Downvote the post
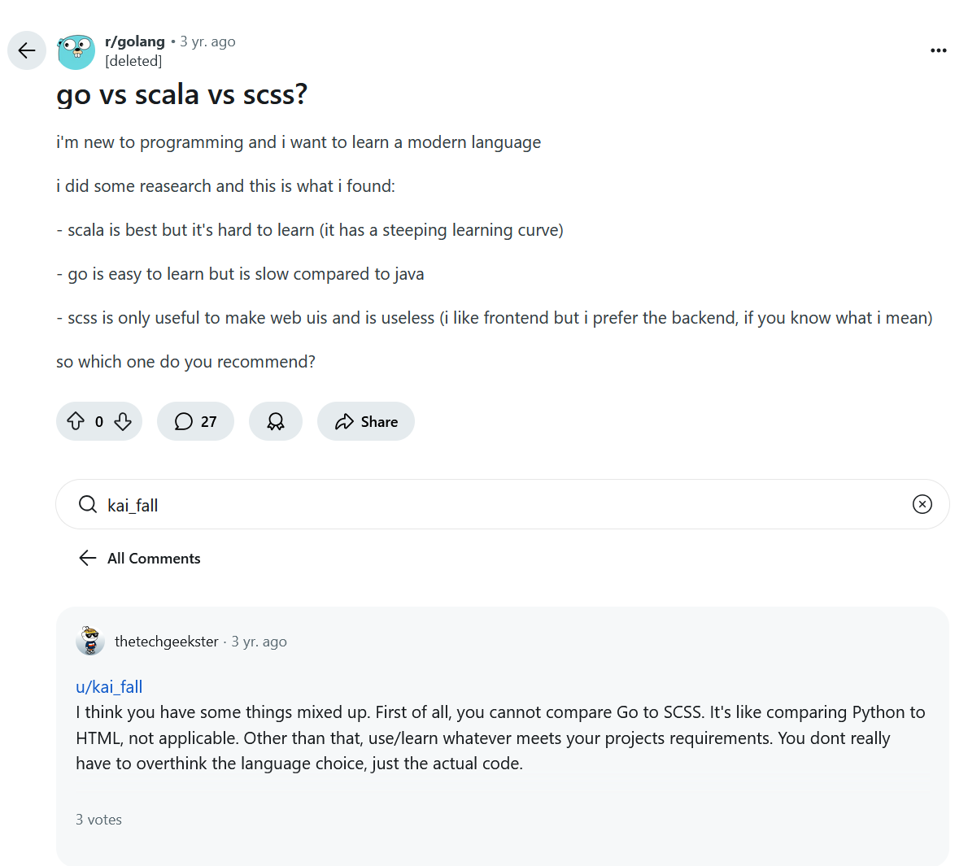Screen dimensions: 968x866 pyautogui.click(x=123, y=421)
